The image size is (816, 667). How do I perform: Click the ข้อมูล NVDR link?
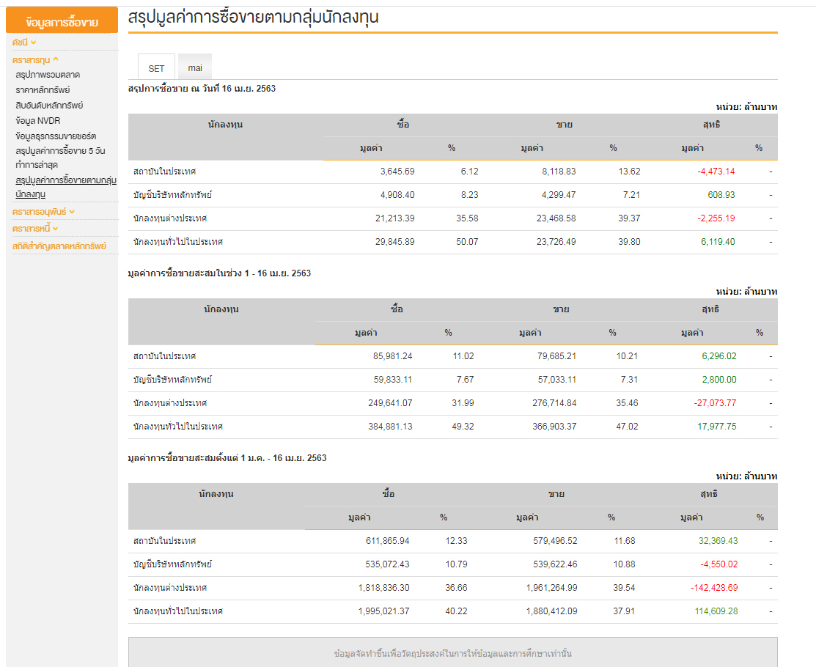pos(38,121)
